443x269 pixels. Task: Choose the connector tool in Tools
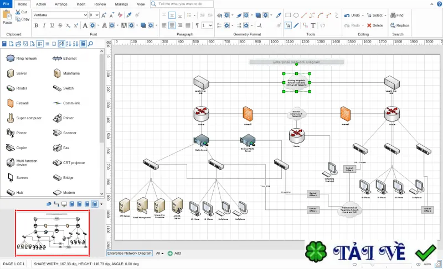[305, 25]
